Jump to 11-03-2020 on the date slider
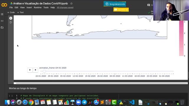 click(x=127, y=76)
